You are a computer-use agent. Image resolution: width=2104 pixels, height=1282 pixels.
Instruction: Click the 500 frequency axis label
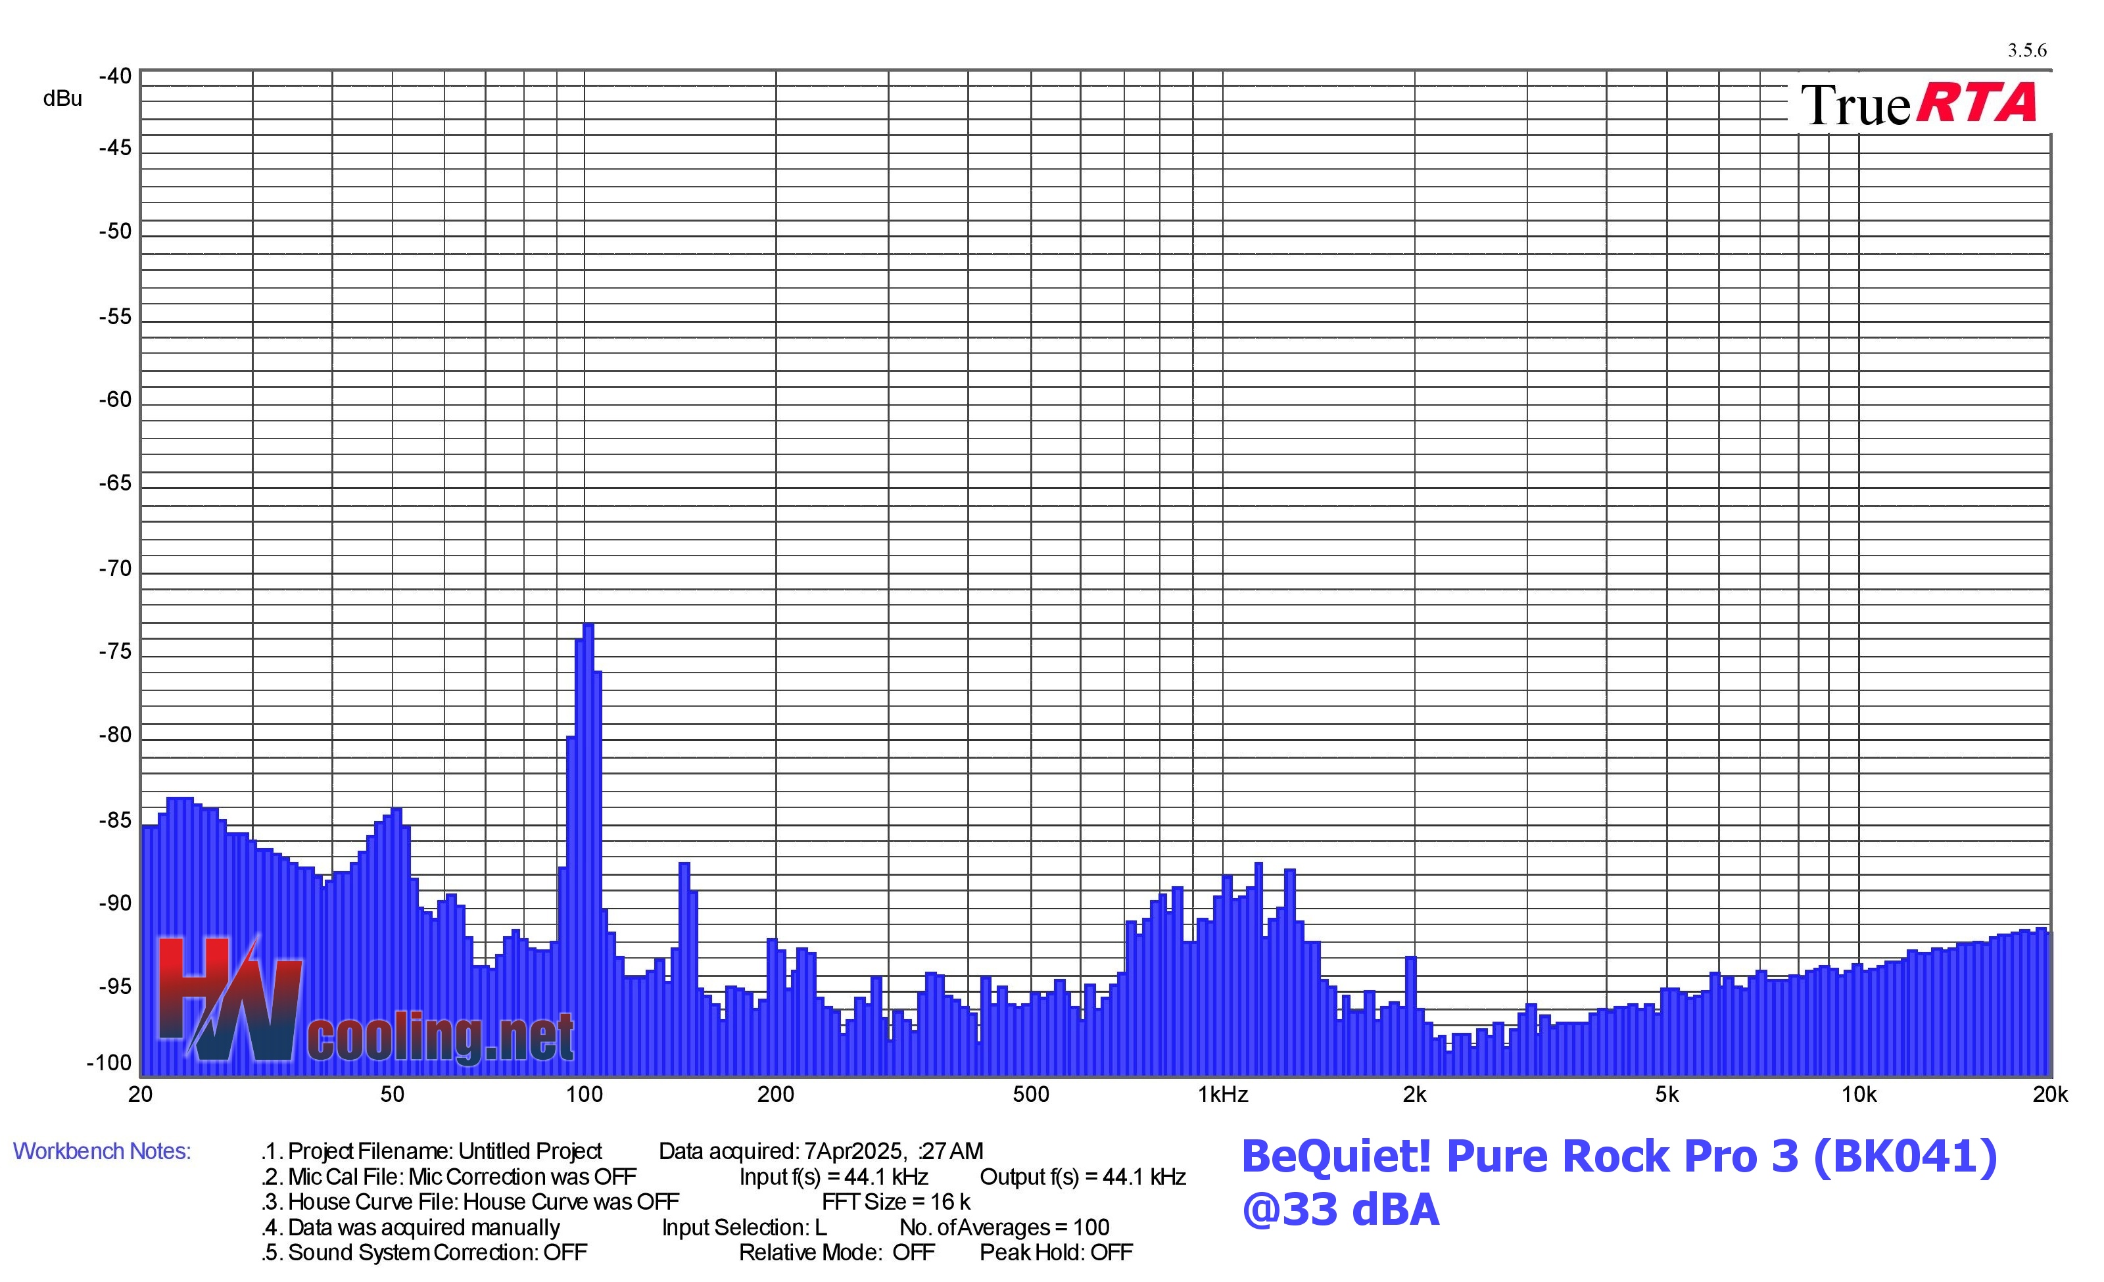1031,1095
